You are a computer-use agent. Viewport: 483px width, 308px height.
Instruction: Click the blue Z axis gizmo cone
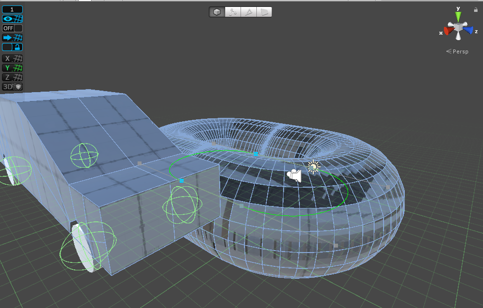(x=468, y=30)
